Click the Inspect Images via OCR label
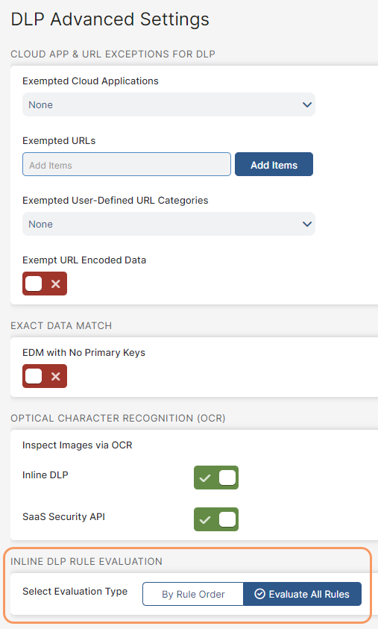 [78, 445]
